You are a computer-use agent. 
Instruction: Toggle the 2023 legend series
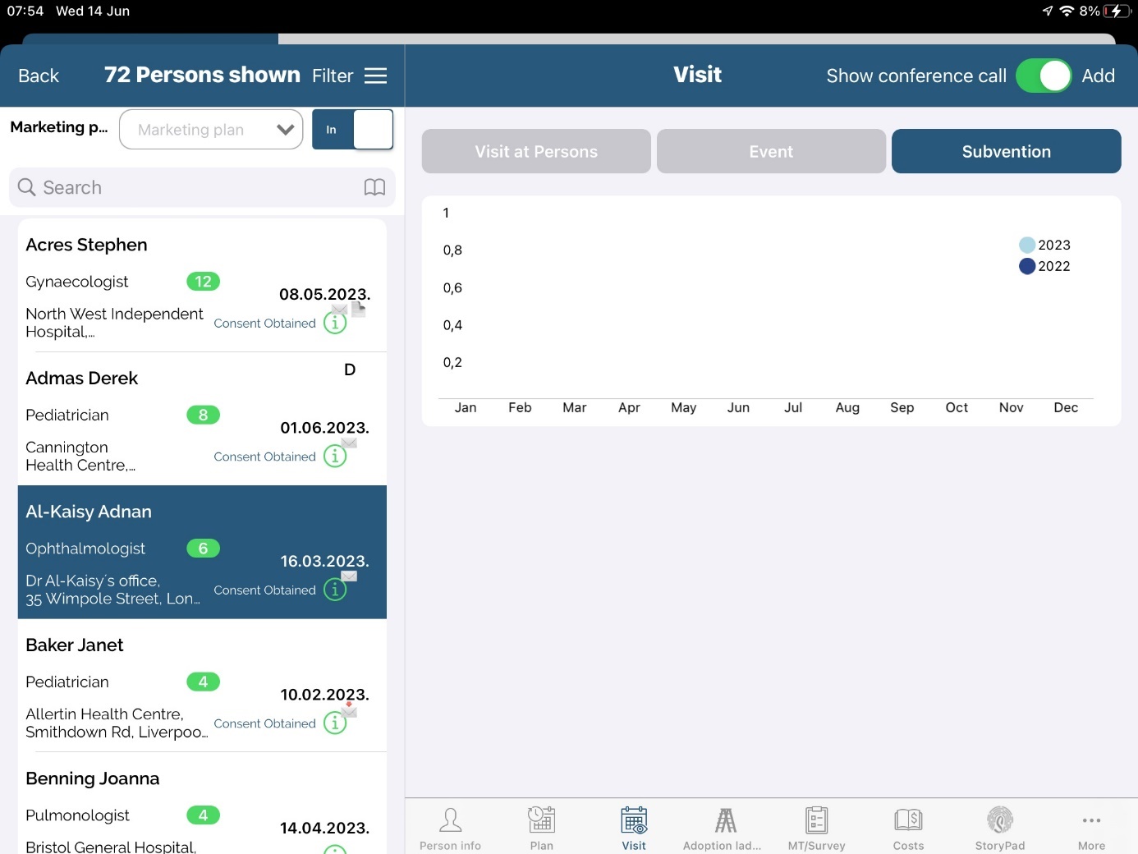(1044, 245)
